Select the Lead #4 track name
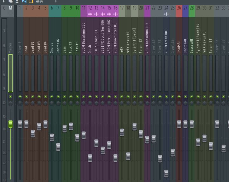Screen dimensions: 229x182 point(45,47)
